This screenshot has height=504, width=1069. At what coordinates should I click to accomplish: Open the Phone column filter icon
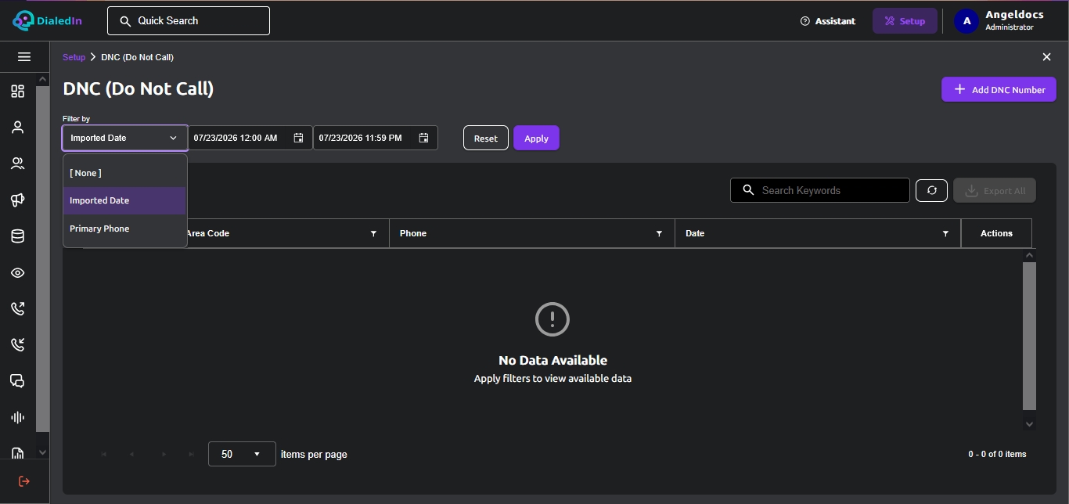coord(659,234)
